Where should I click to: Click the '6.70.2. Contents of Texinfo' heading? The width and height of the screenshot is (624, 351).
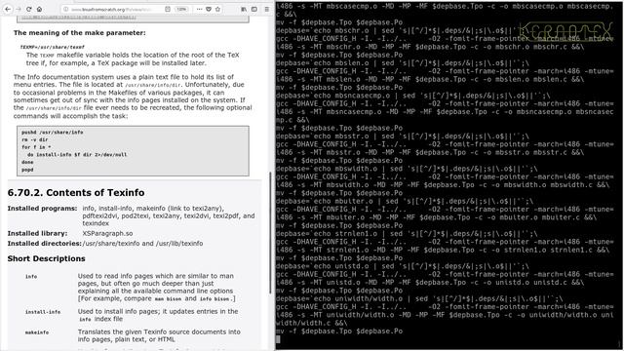[76, 193]
